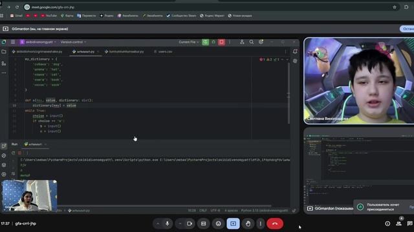Click the errors and warnings inspection widget
The image size is (414, 232).
tap(269, 60)
